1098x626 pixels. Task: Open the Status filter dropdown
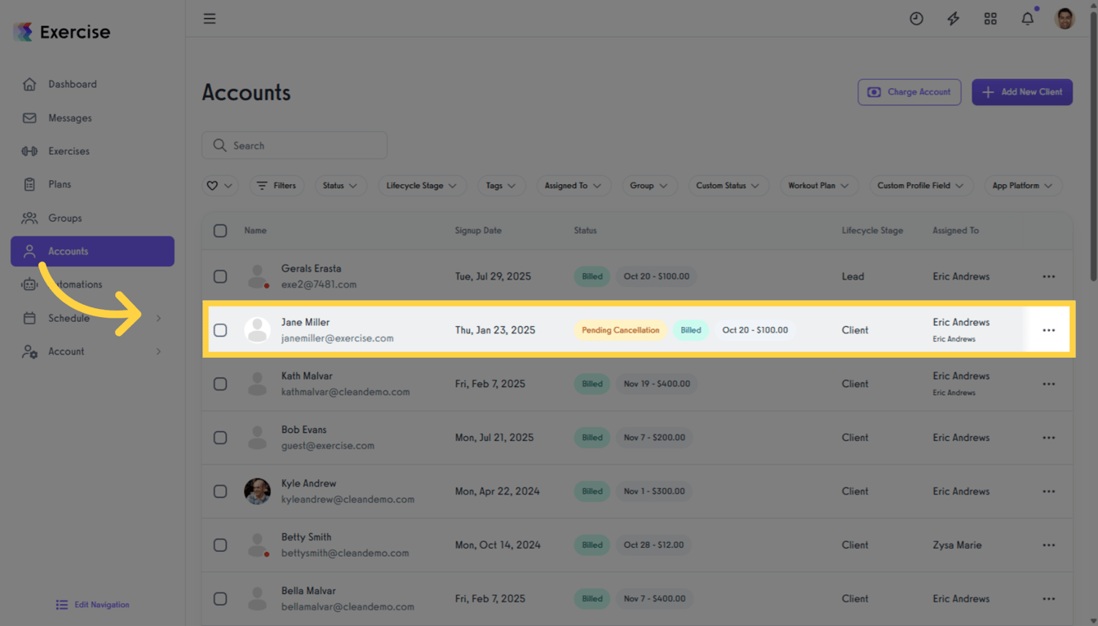(x=341, y=185)
